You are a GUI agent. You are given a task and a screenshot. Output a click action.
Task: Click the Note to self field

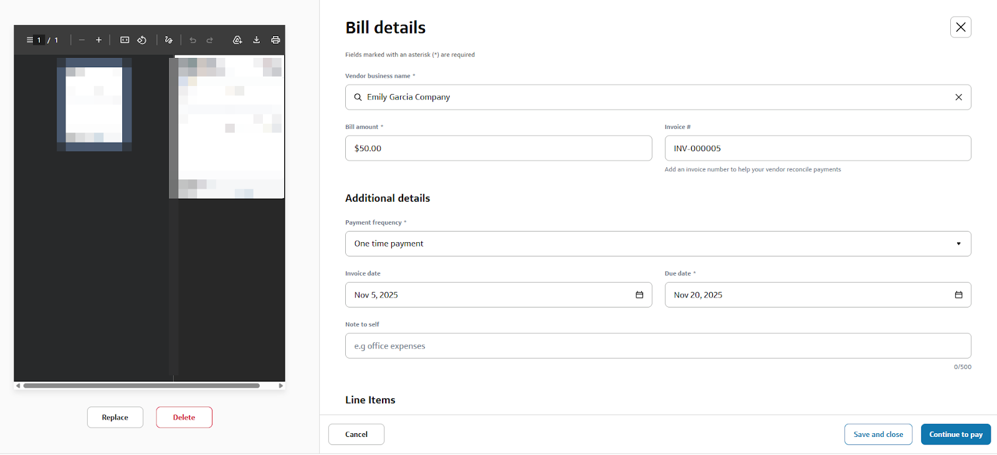pyautogui.click(x=657, y=346)
